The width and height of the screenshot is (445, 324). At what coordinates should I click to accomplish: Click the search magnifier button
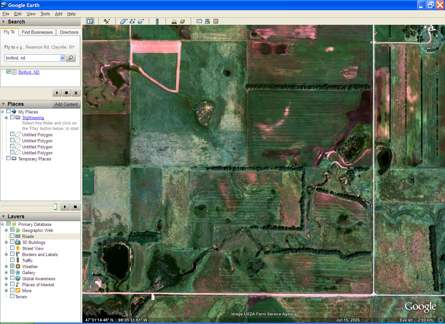click(71, 58)
